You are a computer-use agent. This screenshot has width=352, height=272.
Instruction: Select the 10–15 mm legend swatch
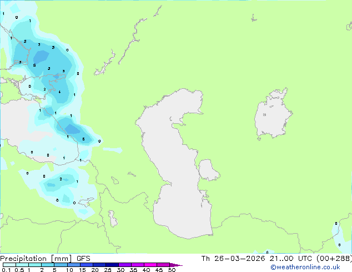pyautogui.click(x=74, y=265)
